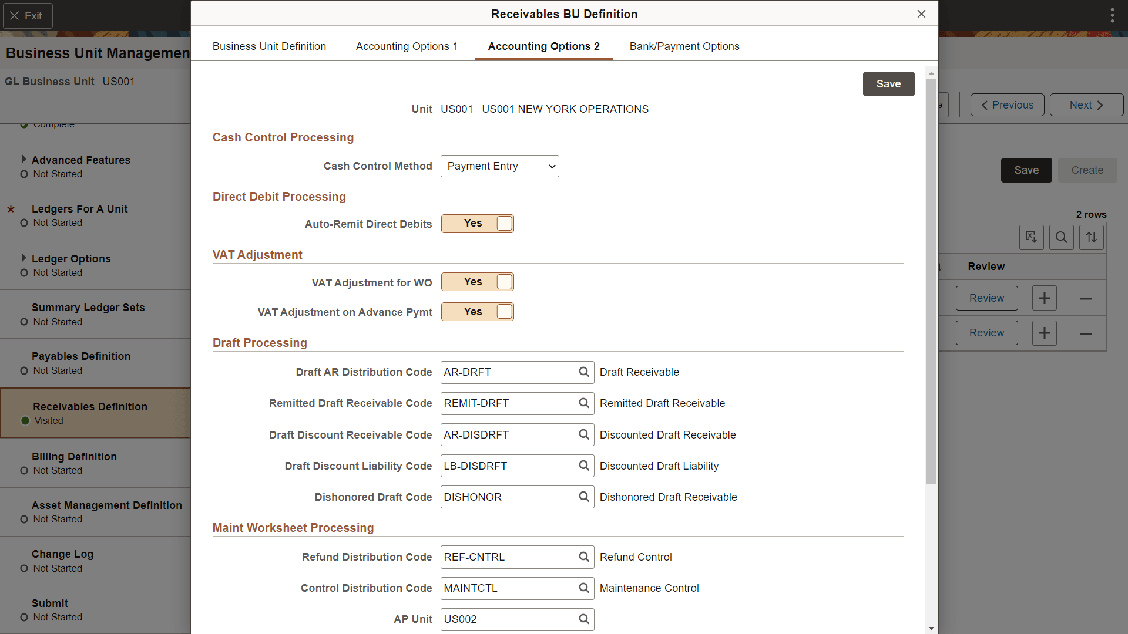This screenshot has width=1128, height=634.
Task: Open the lookup for Draft AR Distribution Code
Action: click(583, 372)
